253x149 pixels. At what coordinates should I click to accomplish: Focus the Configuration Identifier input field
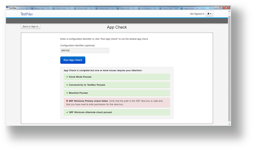pyautogui.click(x=84, y=50)
